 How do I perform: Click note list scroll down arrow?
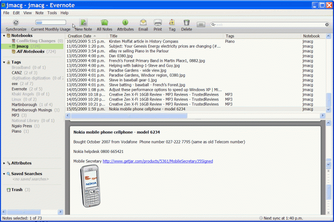tap(328, 109)
